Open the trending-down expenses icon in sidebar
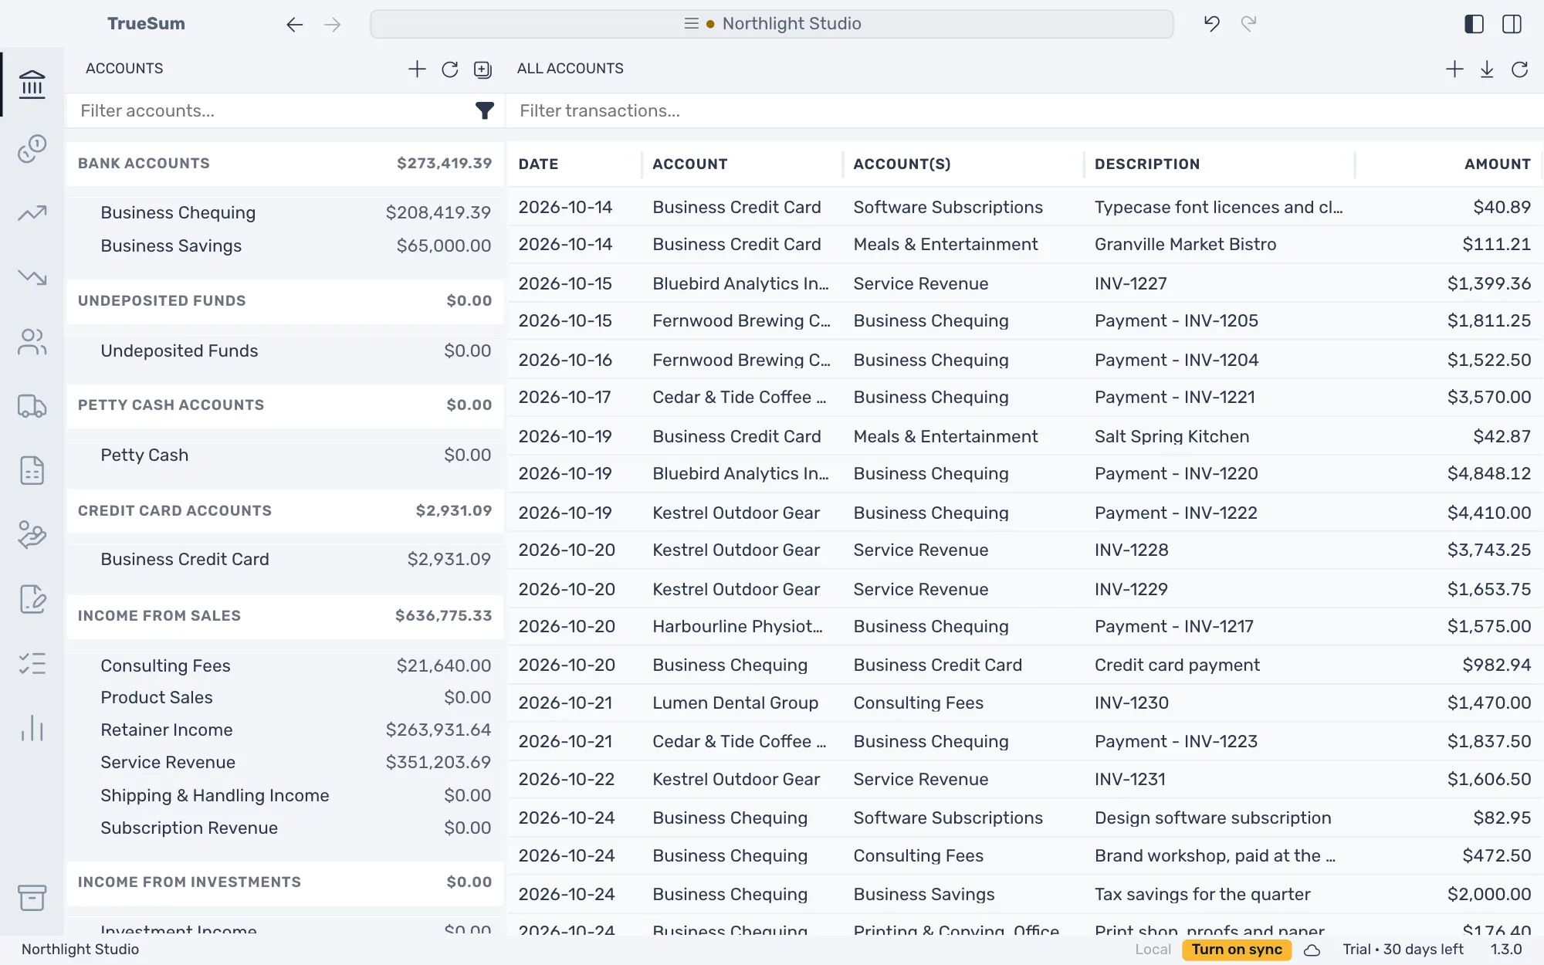 click(x=32, y=276)
